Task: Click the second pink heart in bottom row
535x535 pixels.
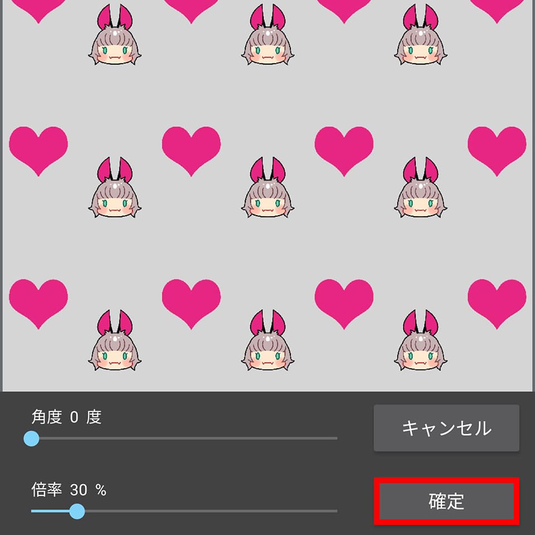Action: 191,304
